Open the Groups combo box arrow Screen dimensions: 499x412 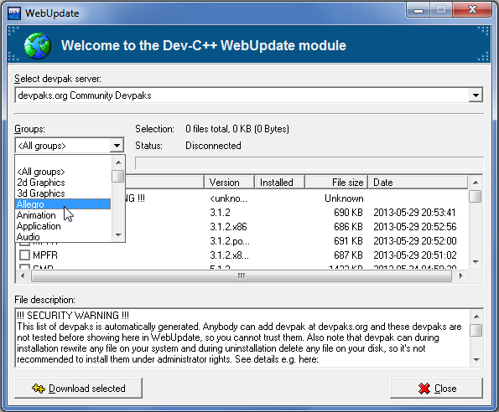117,146
